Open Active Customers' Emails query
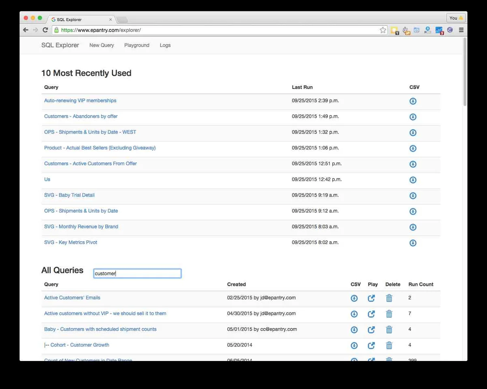 pos(72,298)
